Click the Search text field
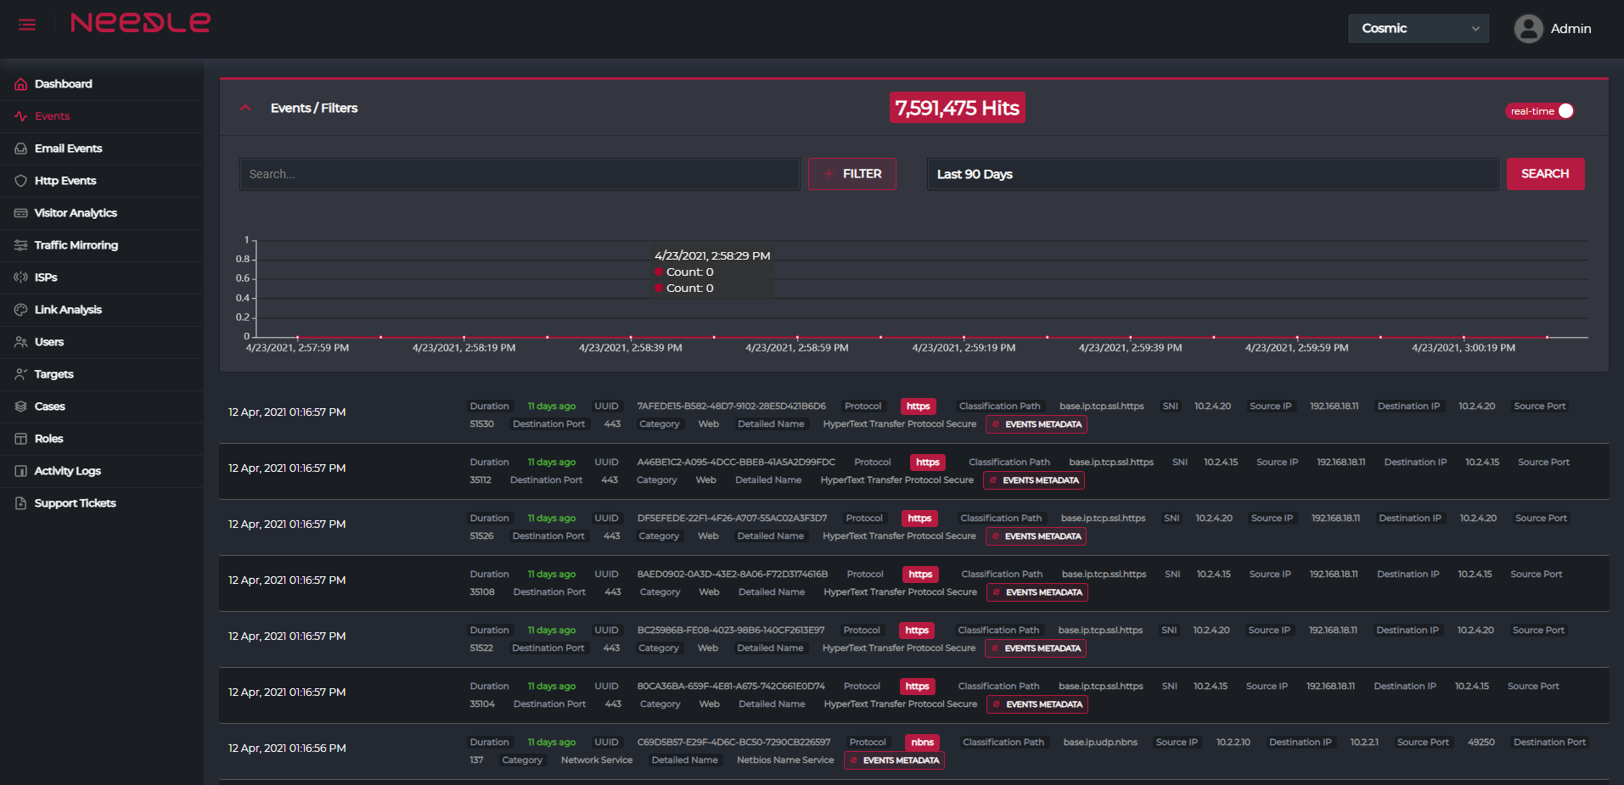This screenshot has height=785, width=1624. (x=519, y=174)
